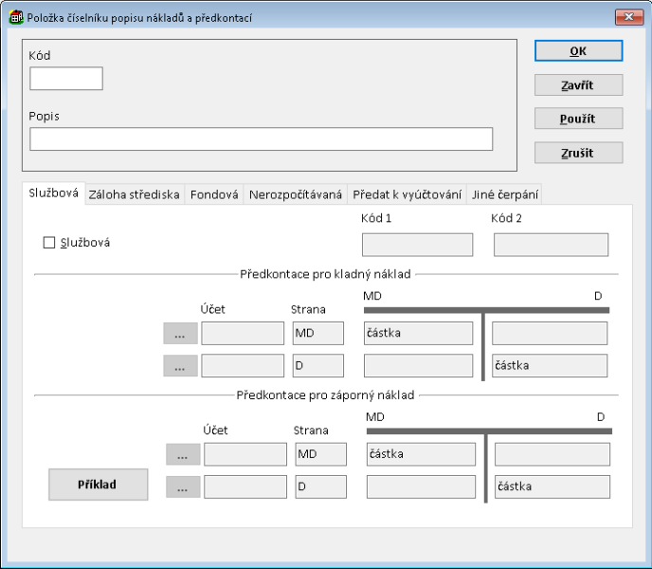Viewport: 652px width, 569px height.
Task: Click into the Popis text field
Action: [x=261, y=139]
